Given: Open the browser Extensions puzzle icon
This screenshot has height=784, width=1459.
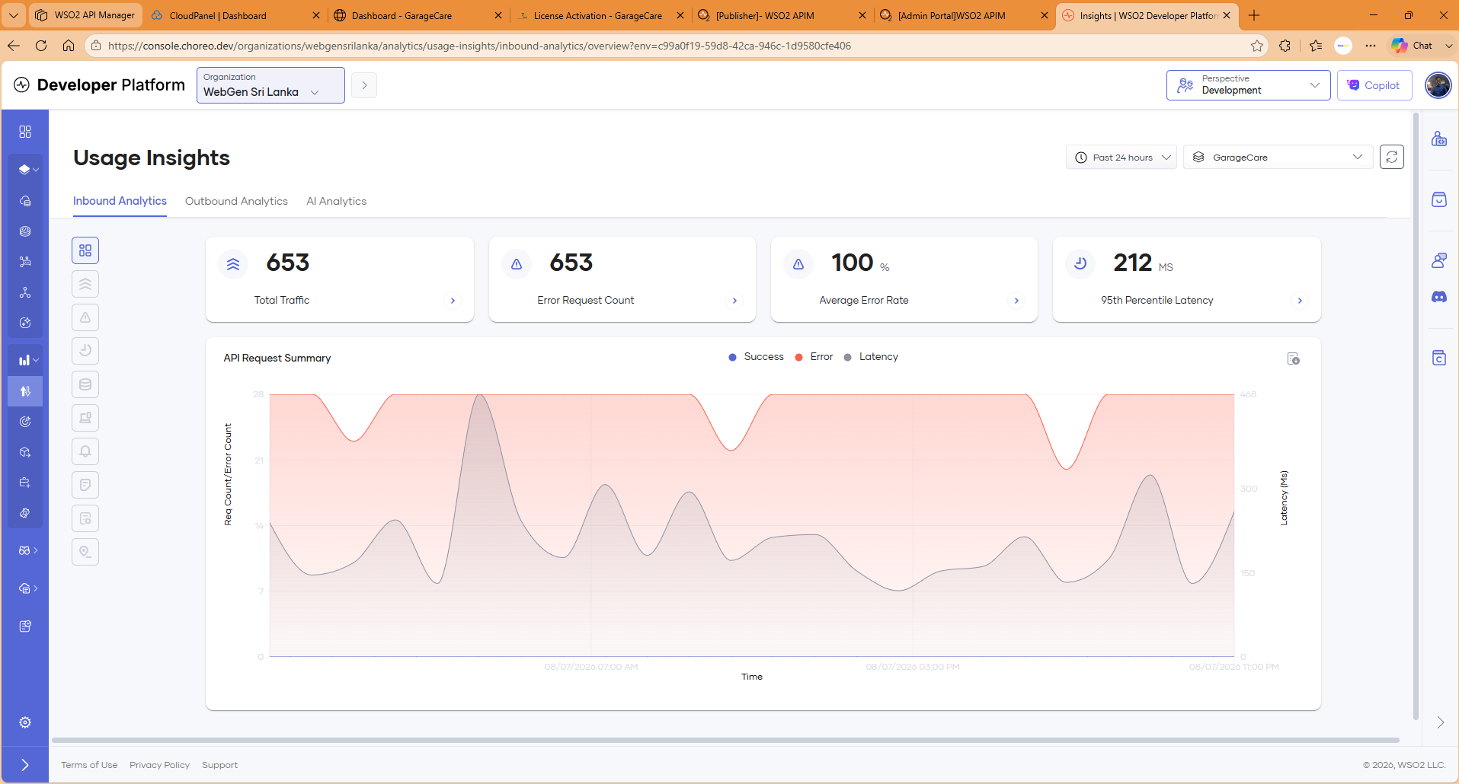Looking at the screenshot, I should click(1285, 46).
